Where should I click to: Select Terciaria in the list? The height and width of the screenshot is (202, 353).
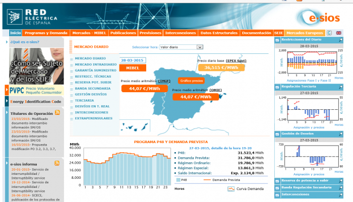pos(84,100)
